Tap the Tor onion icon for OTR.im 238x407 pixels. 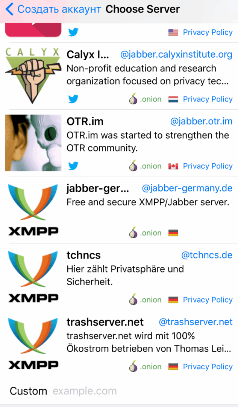click(133, 165)
